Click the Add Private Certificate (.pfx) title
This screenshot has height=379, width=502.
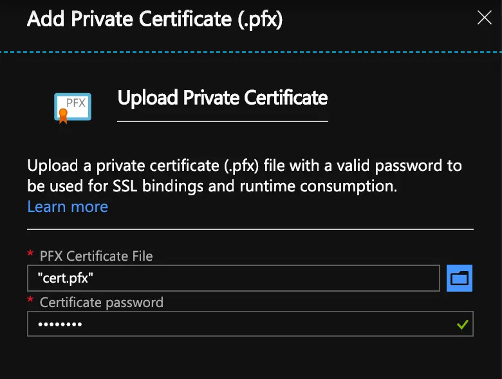pos(155,19)
